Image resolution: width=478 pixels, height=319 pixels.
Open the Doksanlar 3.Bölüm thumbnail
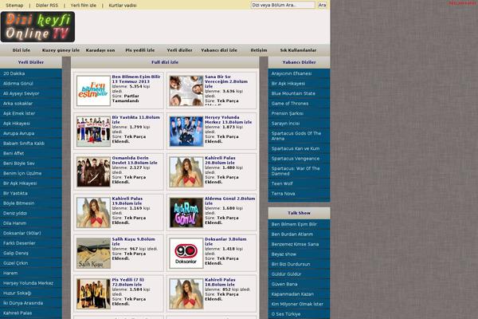(x=186, y=253)
